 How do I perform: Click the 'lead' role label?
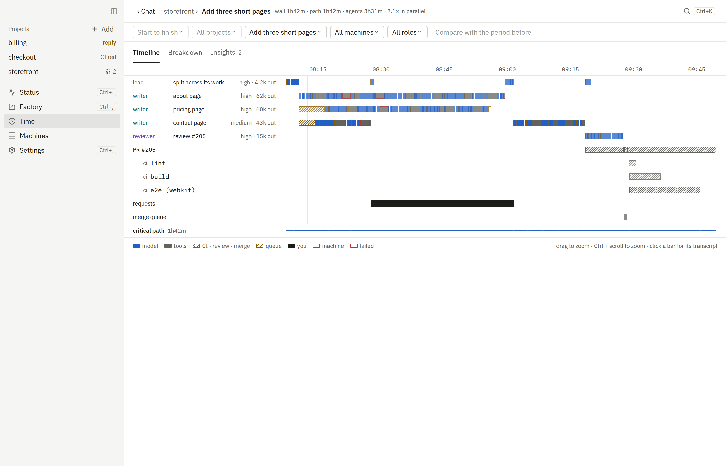point(138,82)
